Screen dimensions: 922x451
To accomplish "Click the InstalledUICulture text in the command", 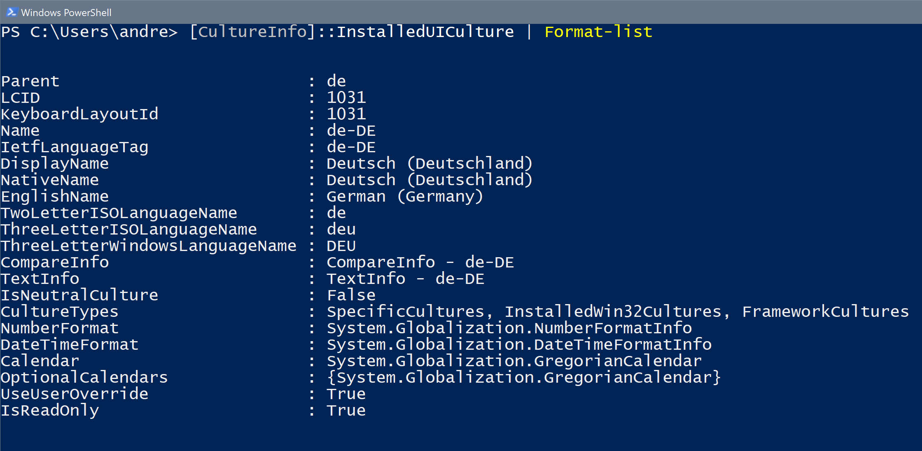I will (425, 32).
